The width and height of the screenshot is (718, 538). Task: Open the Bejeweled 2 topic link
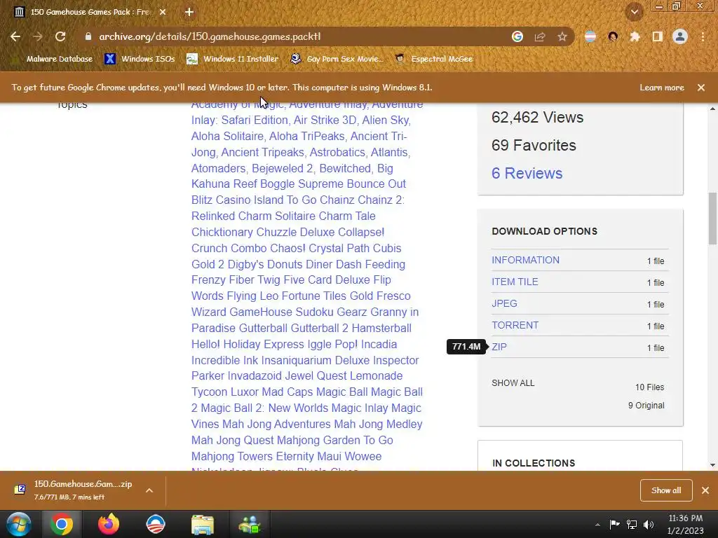[282, 168]
